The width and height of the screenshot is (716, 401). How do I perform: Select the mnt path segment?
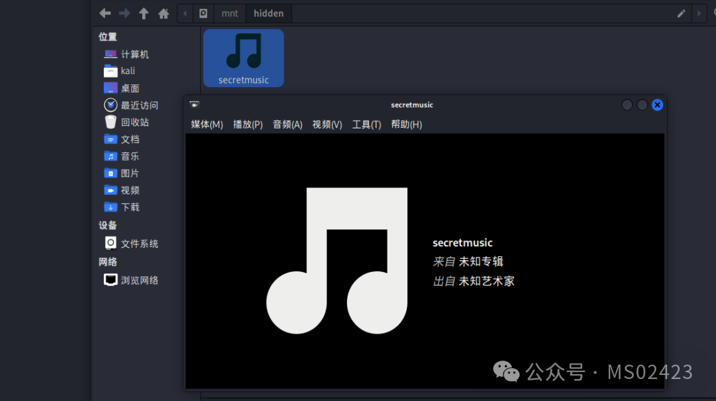point(230,13)
